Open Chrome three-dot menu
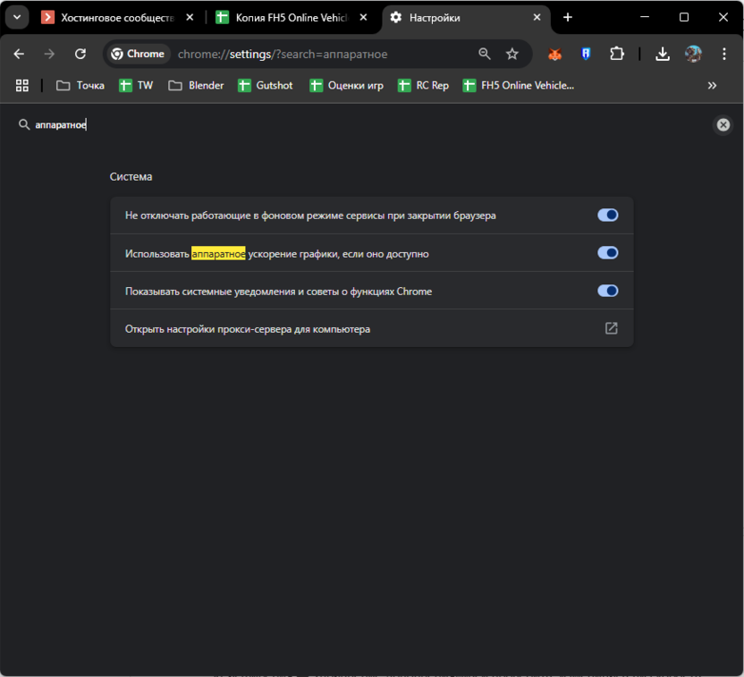The image size is (744, 677). (724, 54)
